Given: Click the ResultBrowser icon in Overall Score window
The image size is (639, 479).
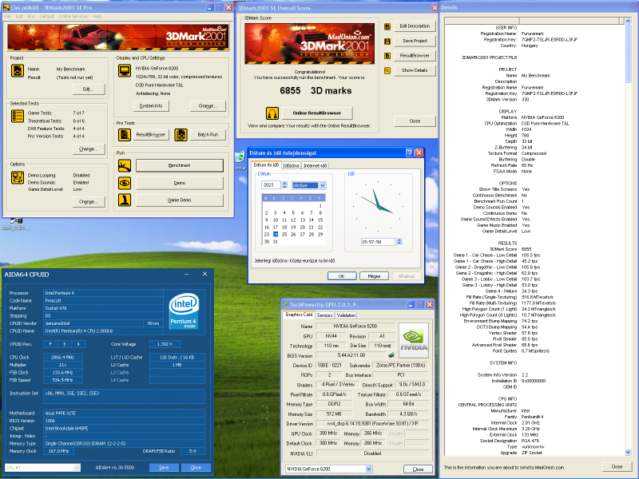Looking at the screenshot, I should [x=387, y=56].
